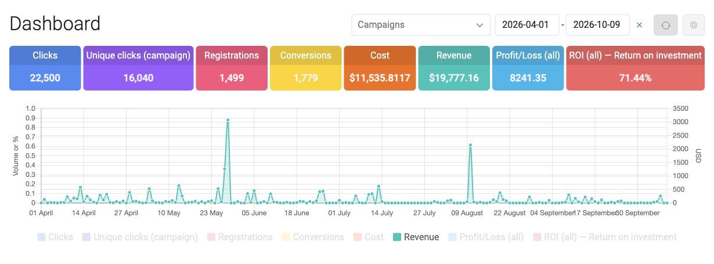Image resolution: width=714 pixels, height=264 pixels.
Task: Click the end date field 2026-10-09
Action: 597,25
